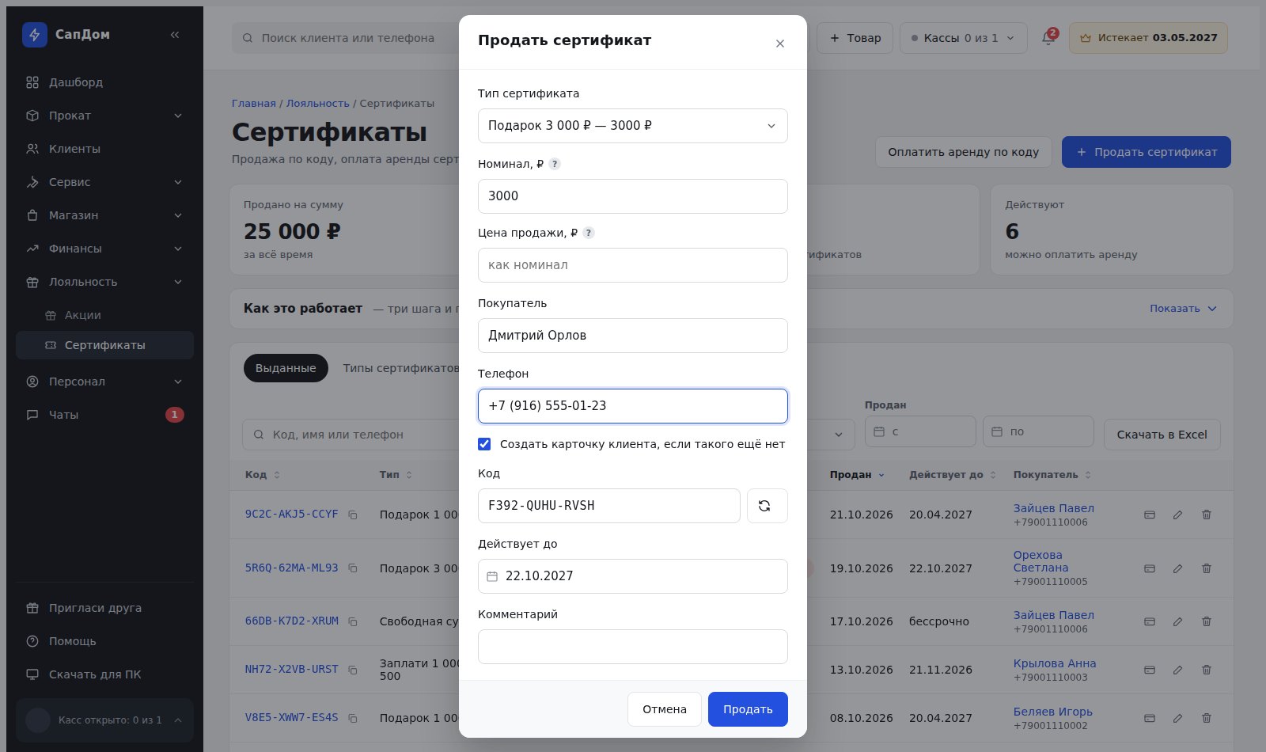Copy code 5R6Q-62MA-ML93
The height and width of the screenshot is (752, 1266).
pos(353,568)
